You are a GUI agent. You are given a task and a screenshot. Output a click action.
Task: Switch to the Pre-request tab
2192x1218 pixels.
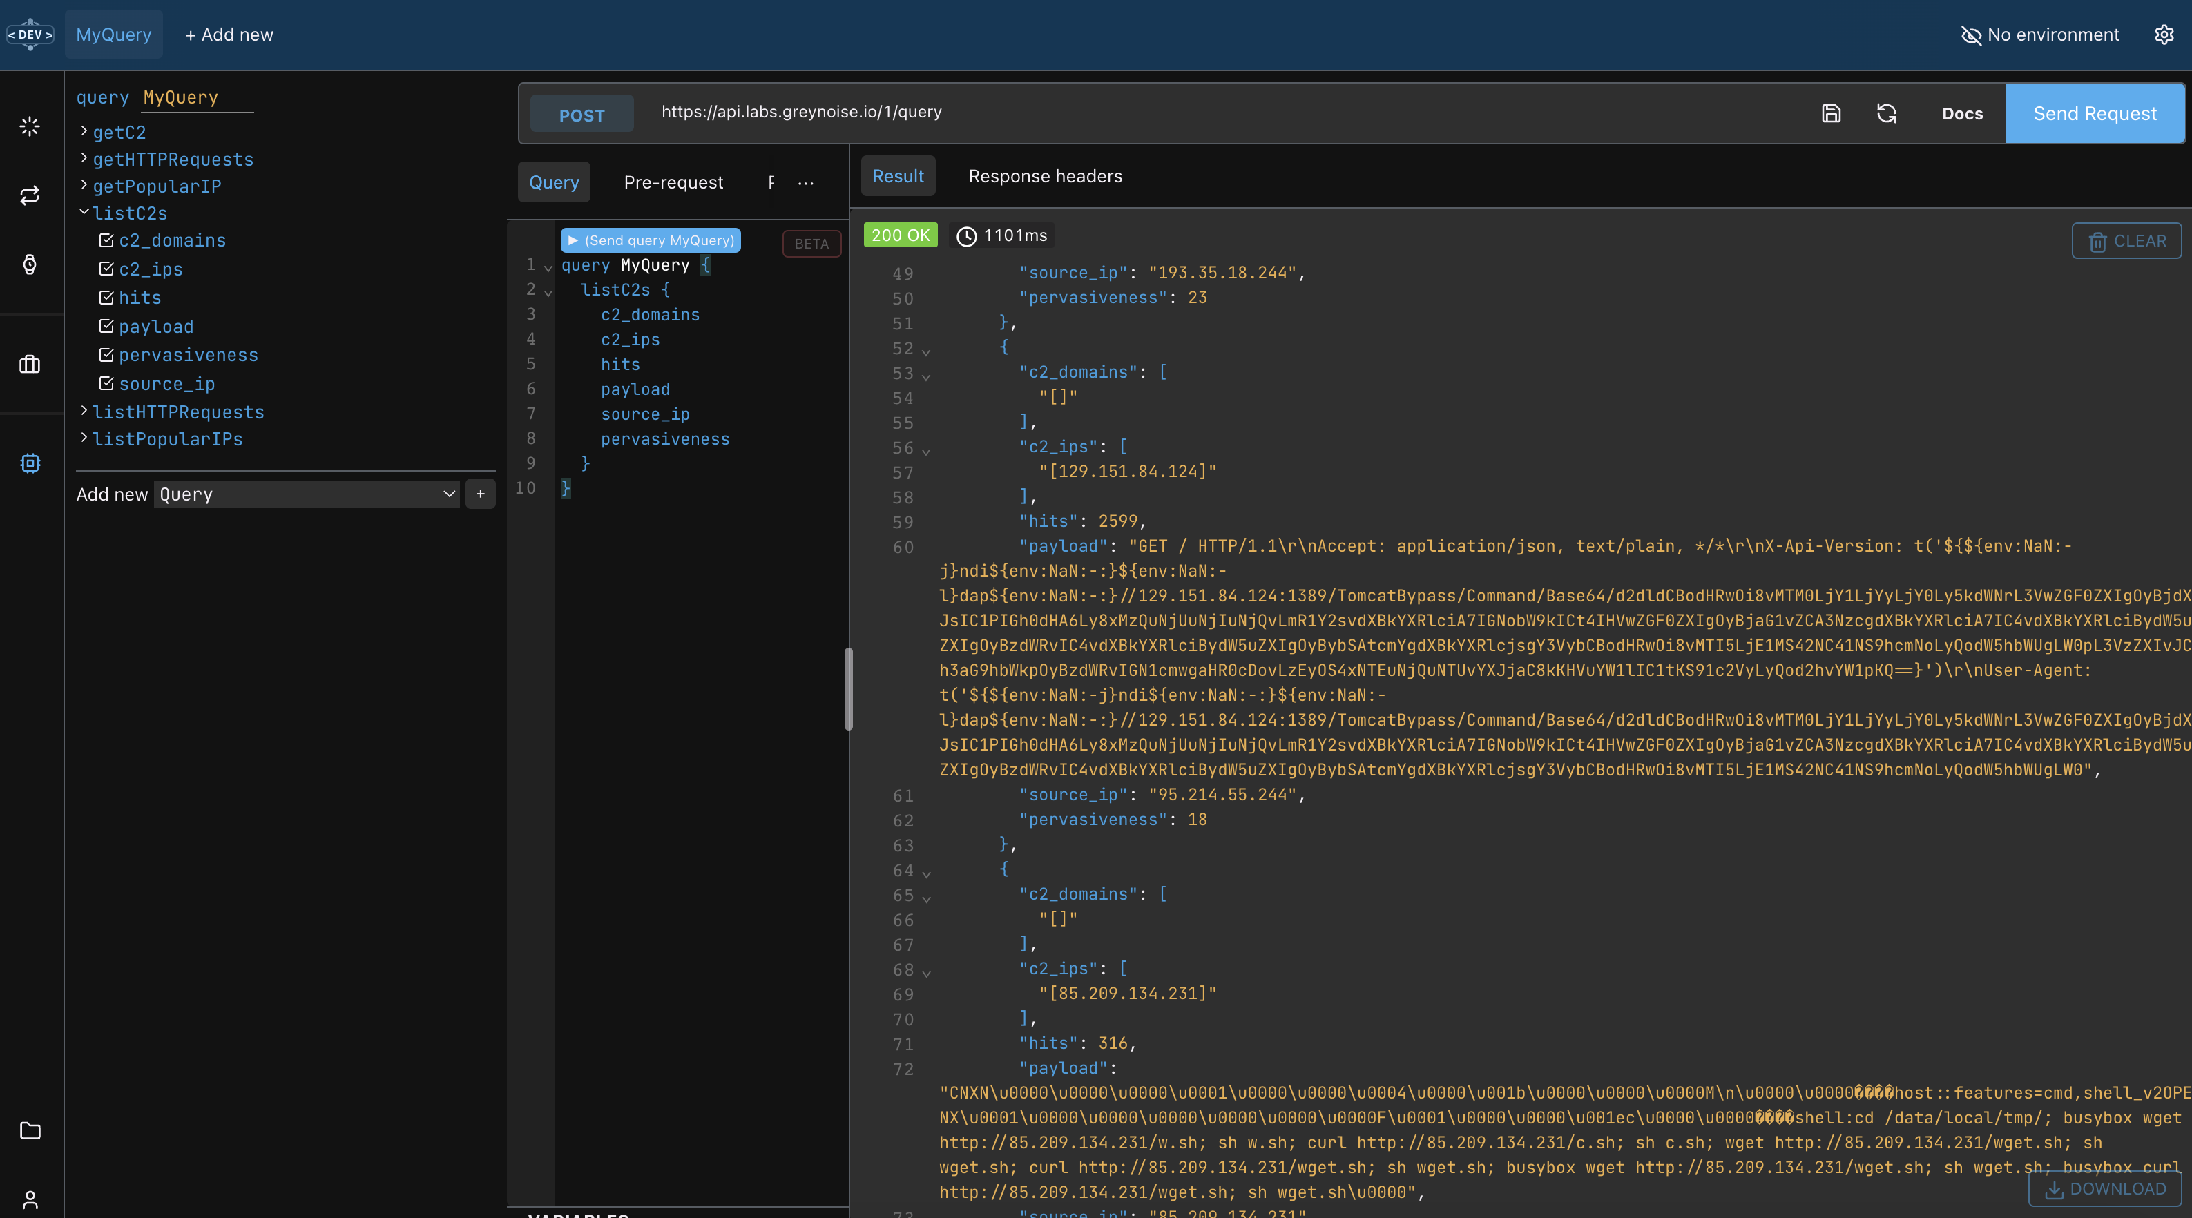coord(673,182)
